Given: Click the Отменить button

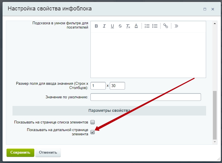Looking at the screenshot, I should (x=48, y=153).
